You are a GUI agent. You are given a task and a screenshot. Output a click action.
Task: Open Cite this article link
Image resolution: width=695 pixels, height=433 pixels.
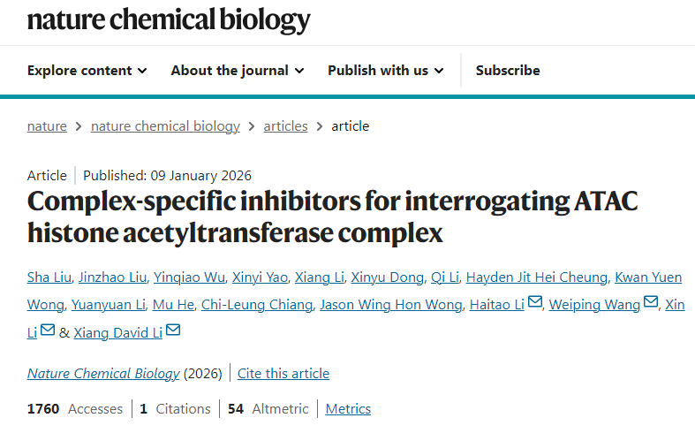coord(283,374)
